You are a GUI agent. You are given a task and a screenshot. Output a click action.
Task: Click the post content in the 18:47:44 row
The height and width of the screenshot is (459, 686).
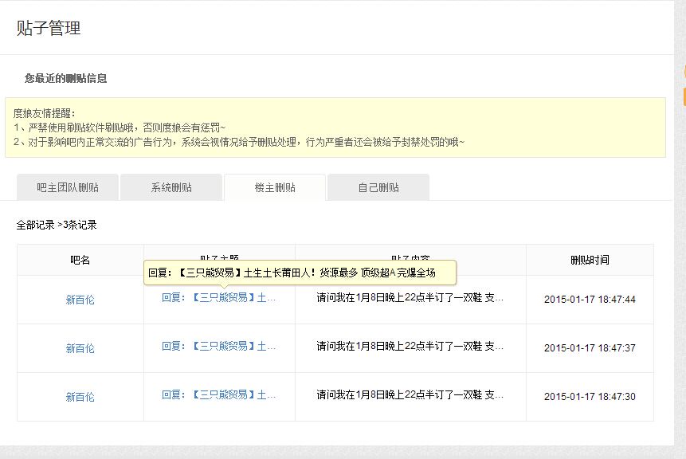(x=410, y=298)
